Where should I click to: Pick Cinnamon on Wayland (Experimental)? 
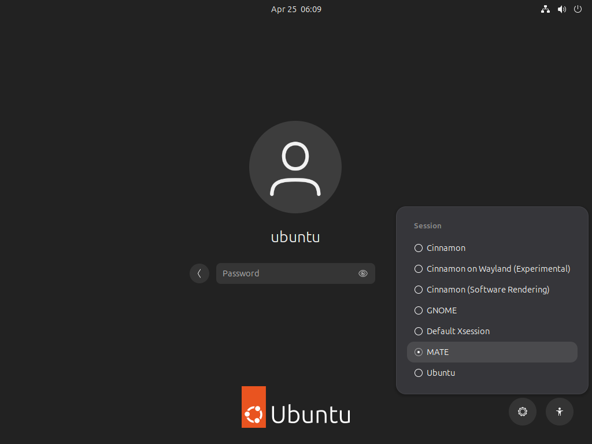(419, 269)
